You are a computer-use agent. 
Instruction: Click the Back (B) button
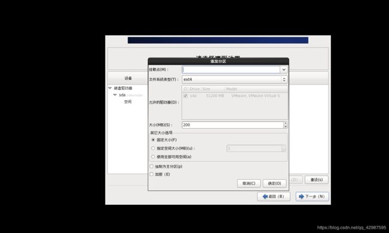pyautogui.click(x=273, y=196)
